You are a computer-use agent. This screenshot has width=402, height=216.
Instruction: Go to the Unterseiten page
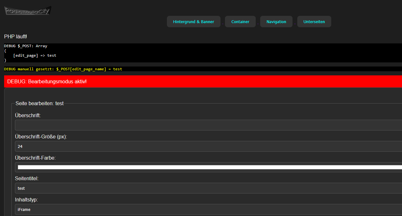[x=314, y=22]
